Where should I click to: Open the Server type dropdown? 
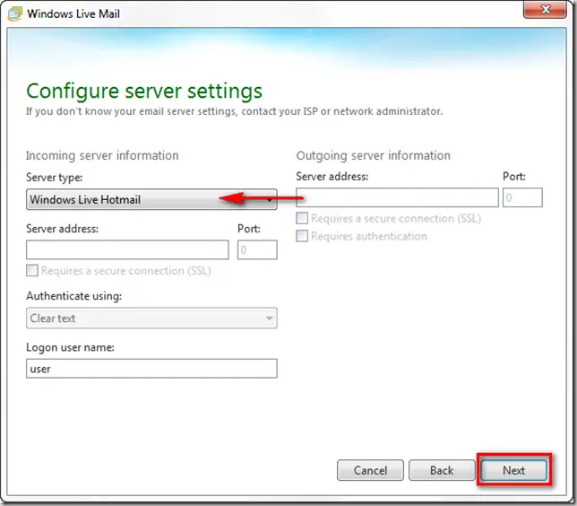pos(151,199)
